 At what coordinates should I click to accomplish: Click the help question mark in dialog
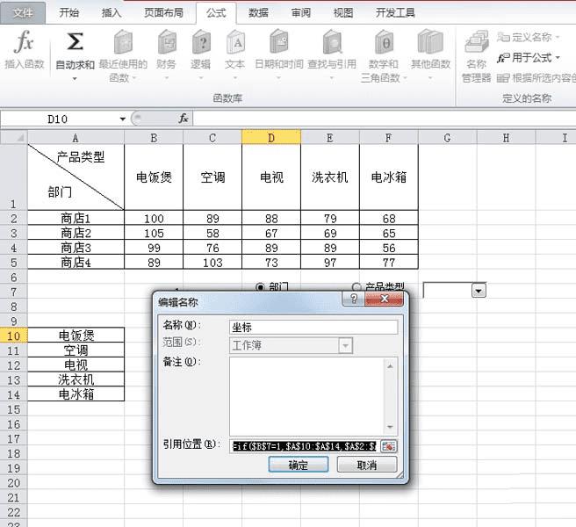353,299
